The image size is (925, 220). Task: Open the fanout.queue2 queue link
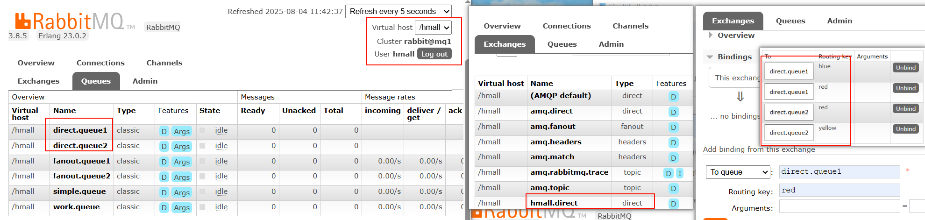(81, 176)
